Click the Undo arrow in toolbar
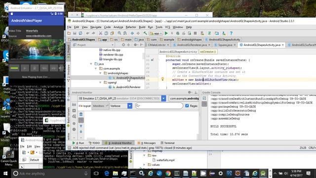316x178 pixels. [x=87, y=33]
